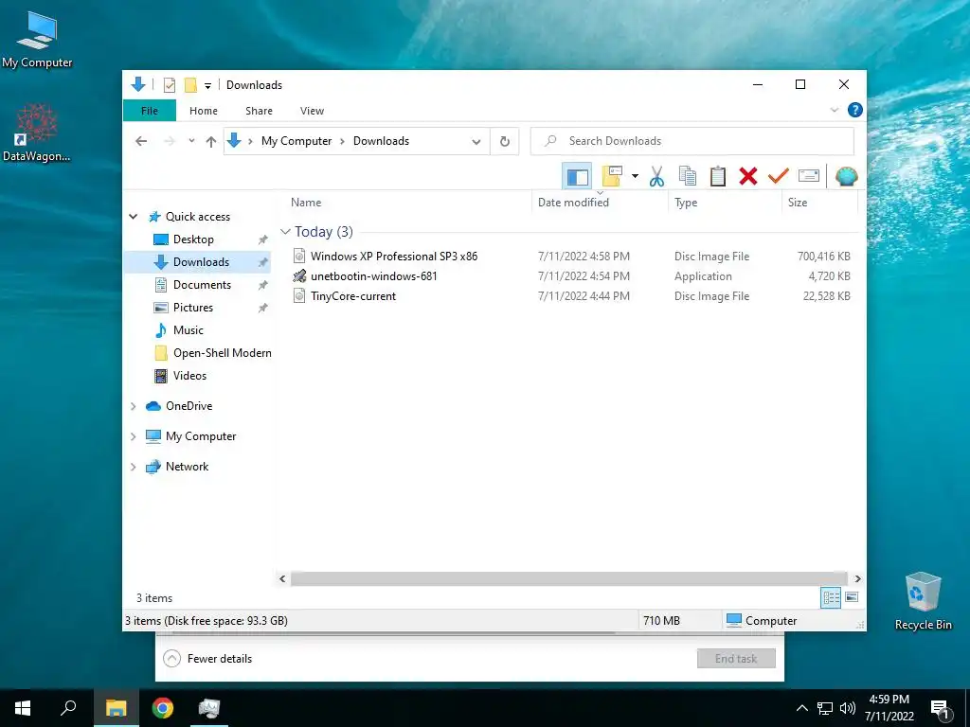Open the address bar history dropdown
Screen dimensions: 970x727
point(476,142)
